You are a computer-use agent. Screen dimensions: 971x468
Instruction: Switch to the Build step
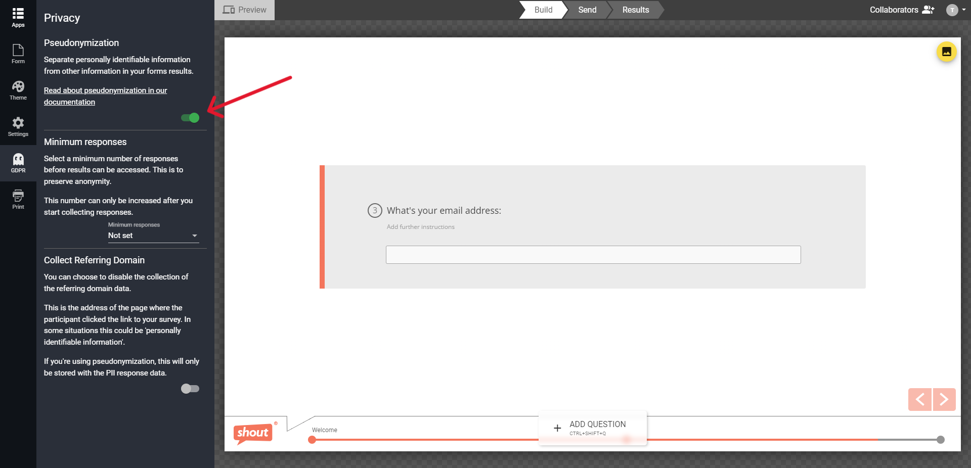click(543, 10)
